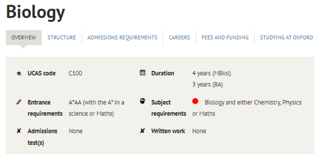Click the head icon beside Subject requirements
323x154 pixels.
point(143,102)
